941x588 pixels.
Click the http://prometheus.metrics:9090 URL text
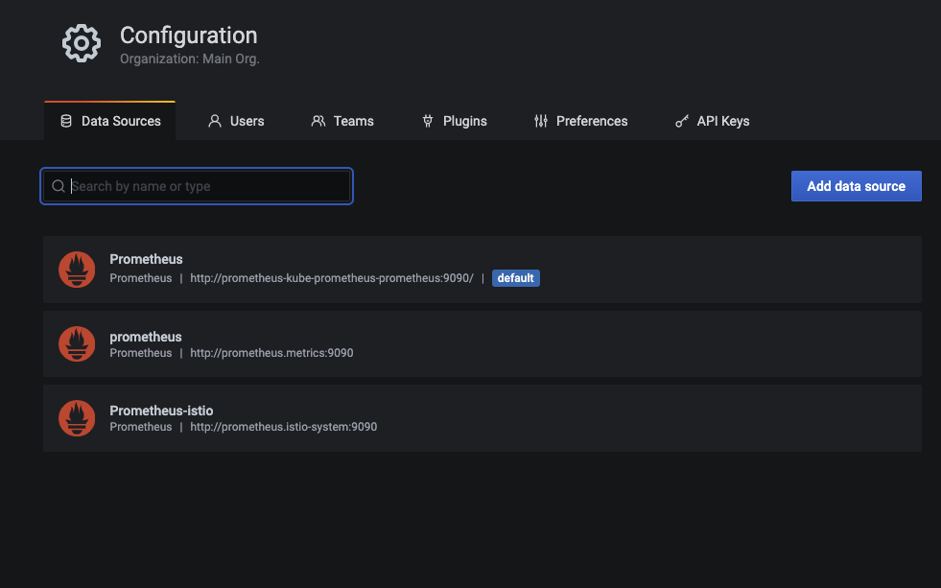271,353
